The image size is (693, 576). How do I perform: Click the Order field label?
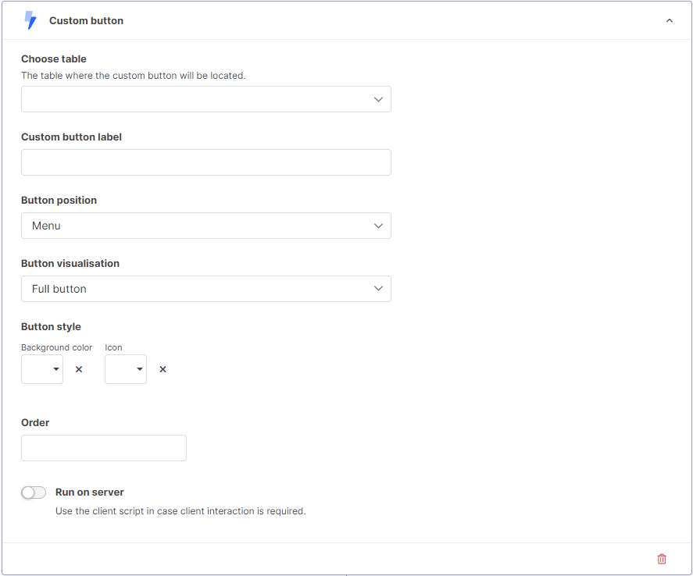click(35, 422)
